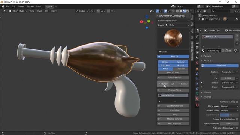Open the View Layer properties tab
This screenshot has width=240, height=135.
click(197, 53)
